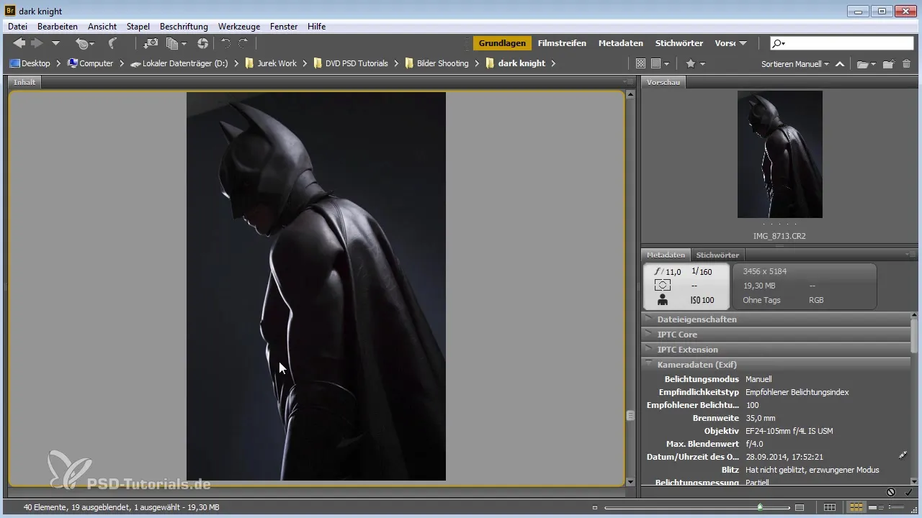Viewport: 922px width, 518px height.
Task: Click the pencil edit icon by Datum/Uhrzeit
Action: pos(903,455)
